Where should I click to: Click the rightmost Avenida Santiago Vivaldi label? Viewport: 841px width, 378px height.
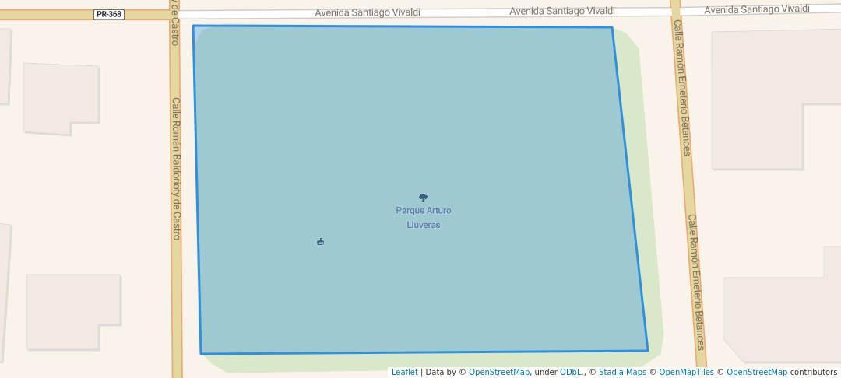click(x=757, y=9)
